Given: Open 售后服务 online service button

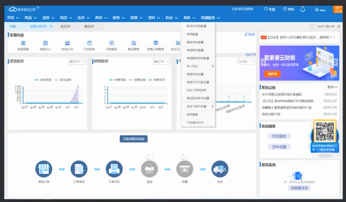Looking at the screenshot, I should [x=279, y=136].
